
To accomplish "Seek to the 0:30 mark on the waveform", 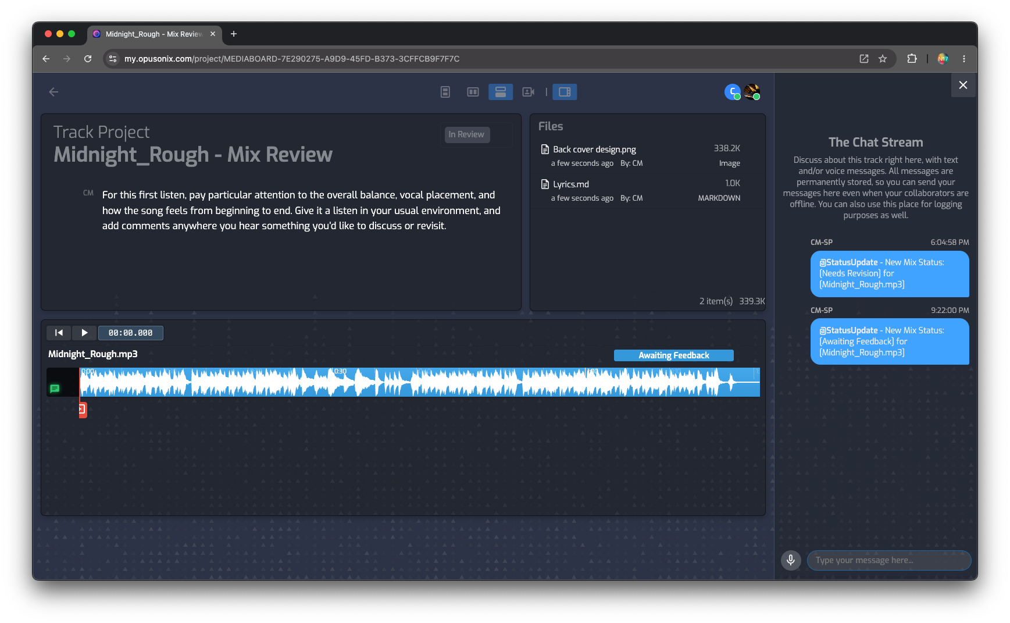I will click(x=333, y=382).
